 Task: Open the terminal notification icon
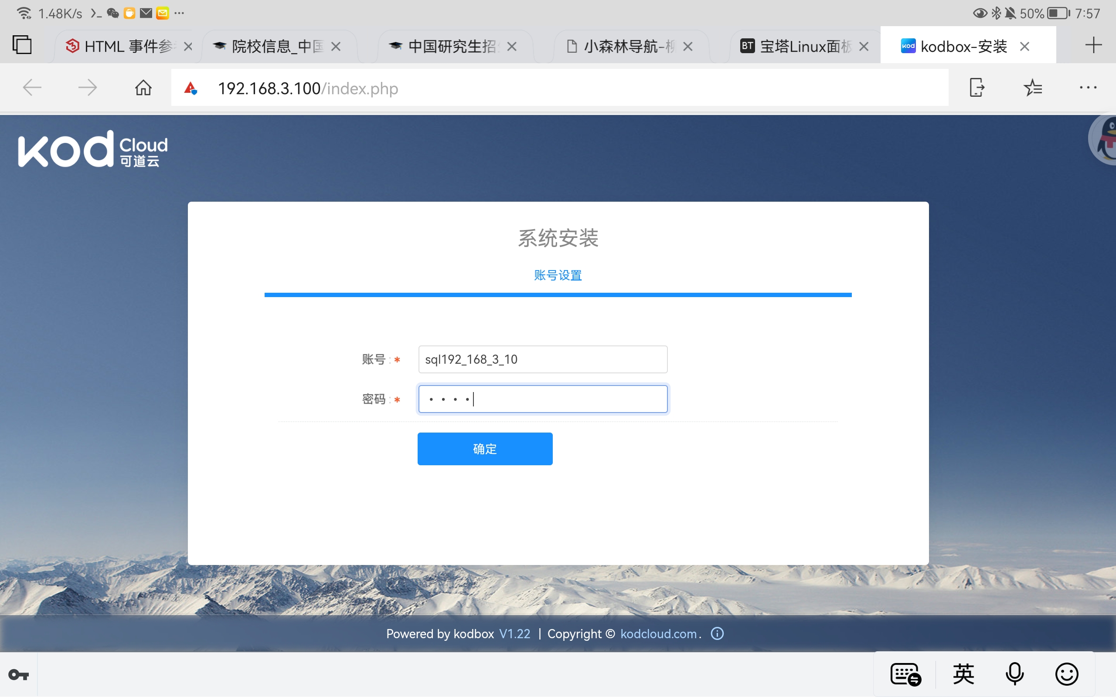click(x=96, y=14)
